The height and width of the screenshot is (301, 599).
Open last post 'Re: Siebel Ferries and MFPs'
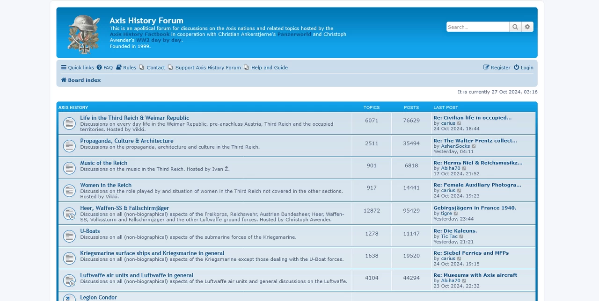(471, 253)
